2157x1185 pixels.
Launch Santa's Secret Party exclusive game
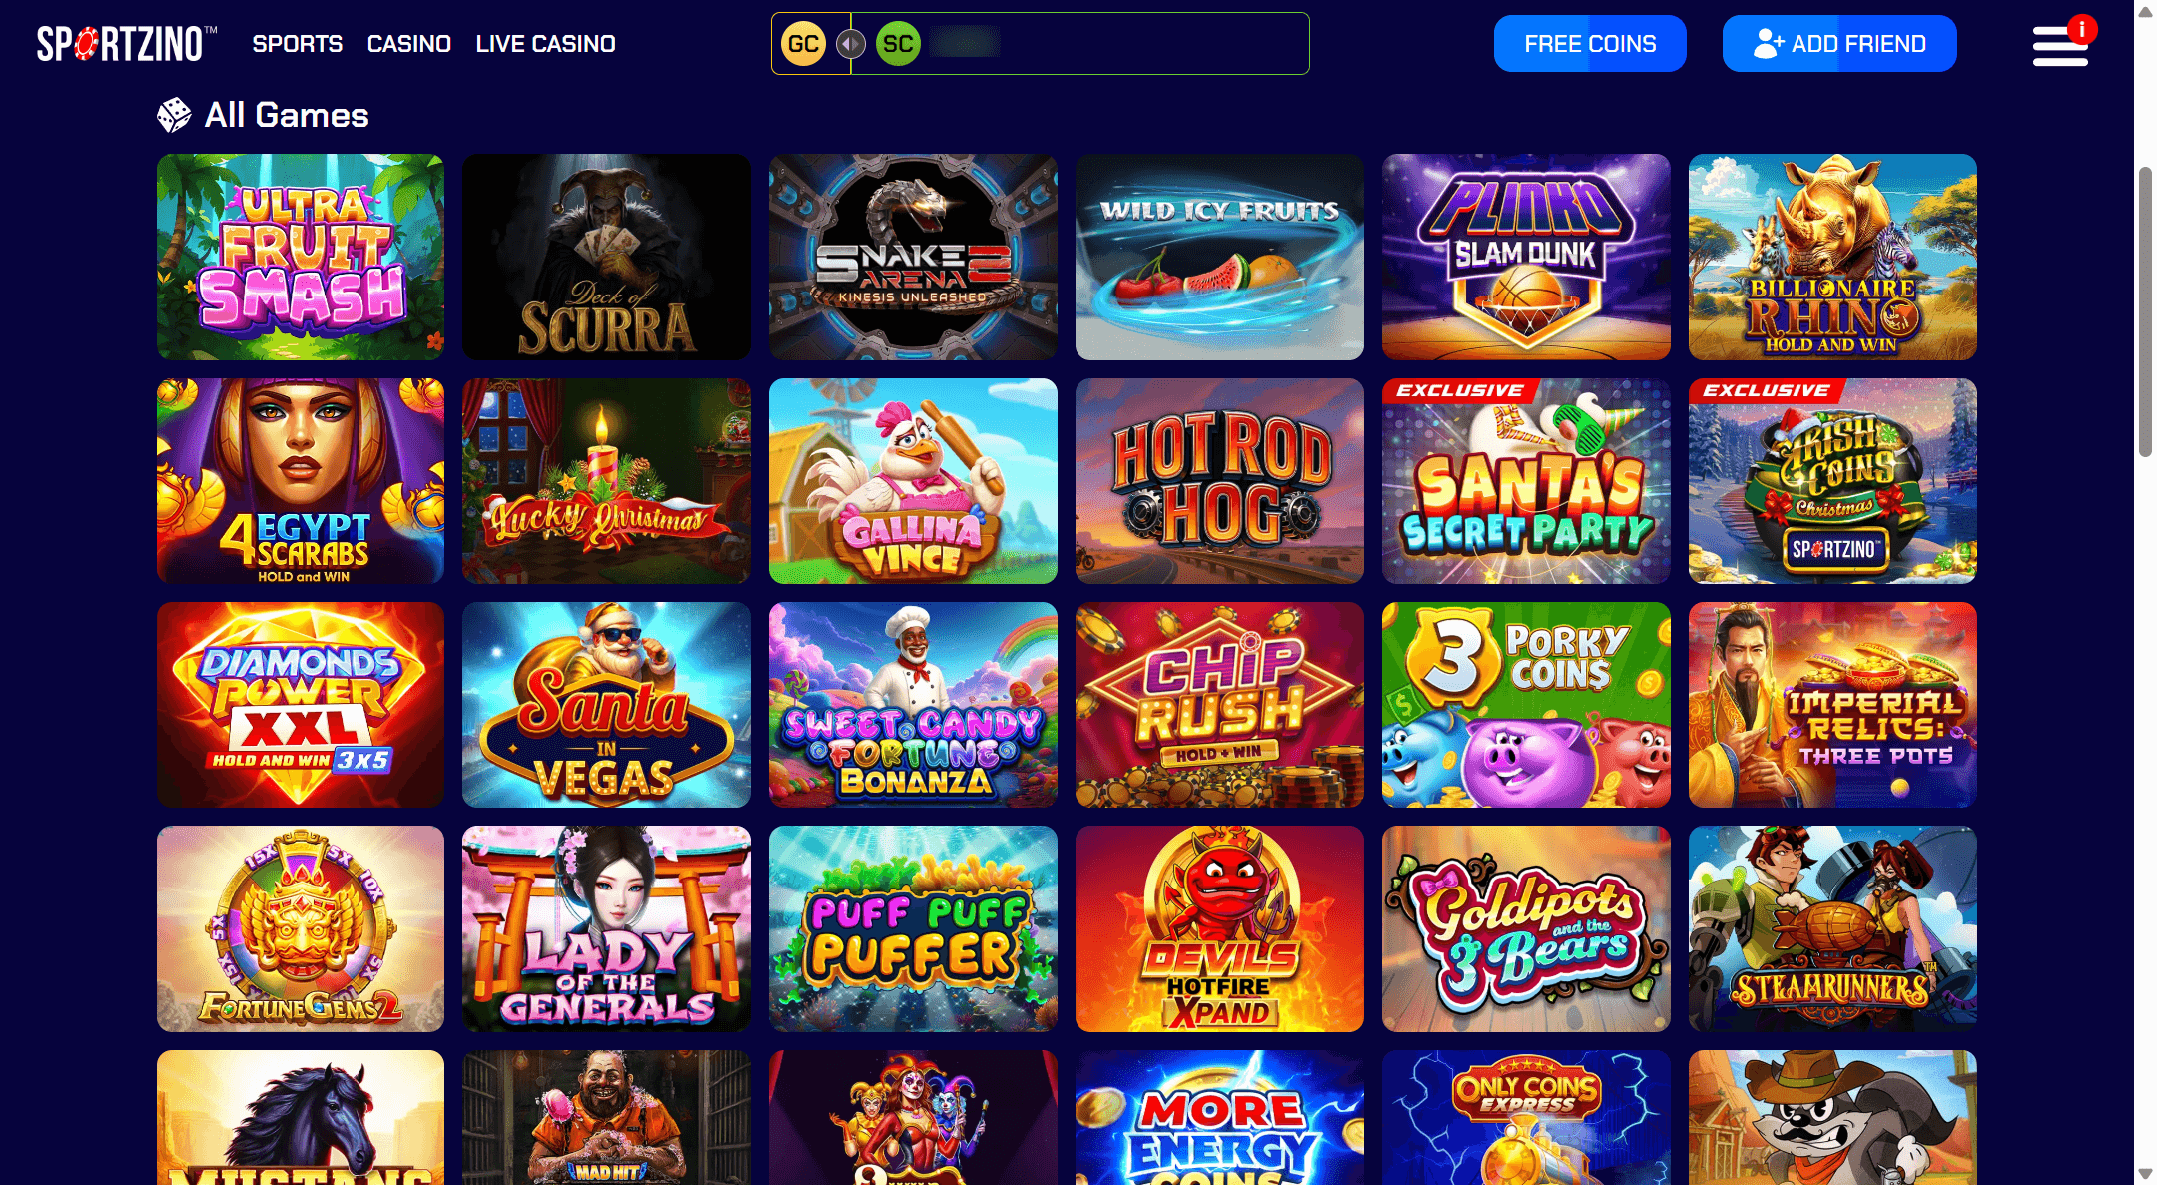point(1526,481)
